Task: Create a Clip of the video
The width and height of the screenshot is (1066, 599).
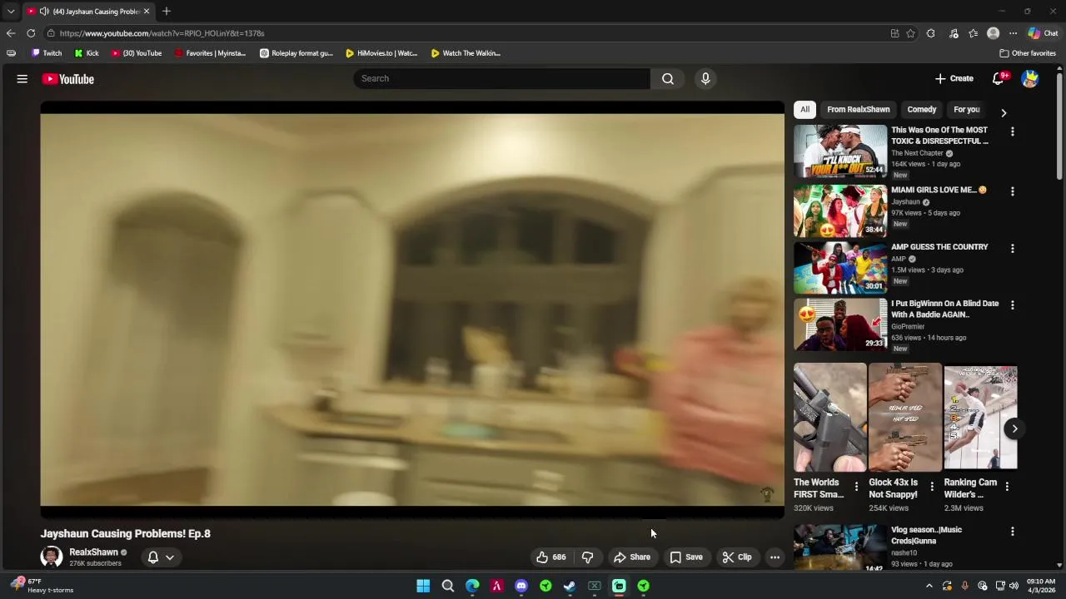Action: tap(736, 557)
